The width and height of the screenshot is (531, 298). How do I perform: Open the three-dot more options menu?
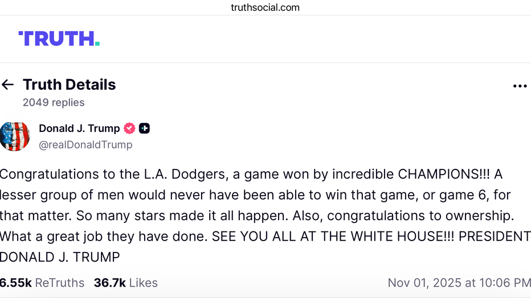(520, 86)
